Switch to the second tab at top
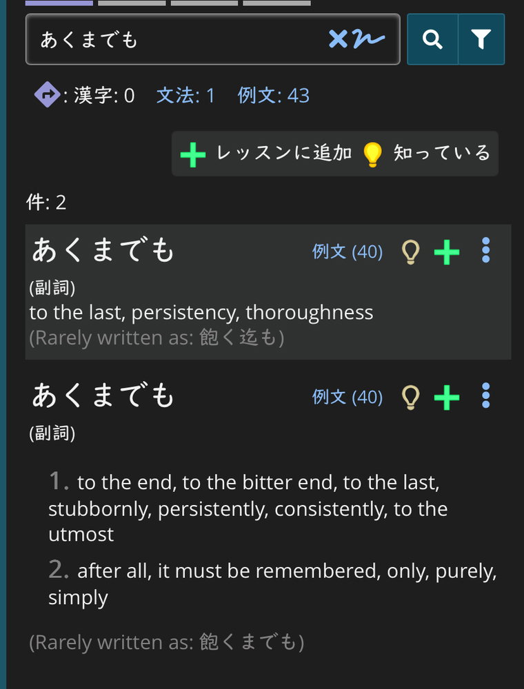 click(131, 2)
